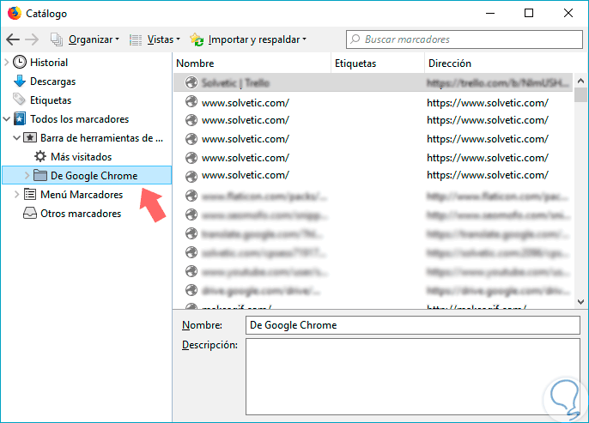Click the globe icon of Solvetic | Trello row
The height and width of the screenshot is (423, 589).
tap(191, 82)
